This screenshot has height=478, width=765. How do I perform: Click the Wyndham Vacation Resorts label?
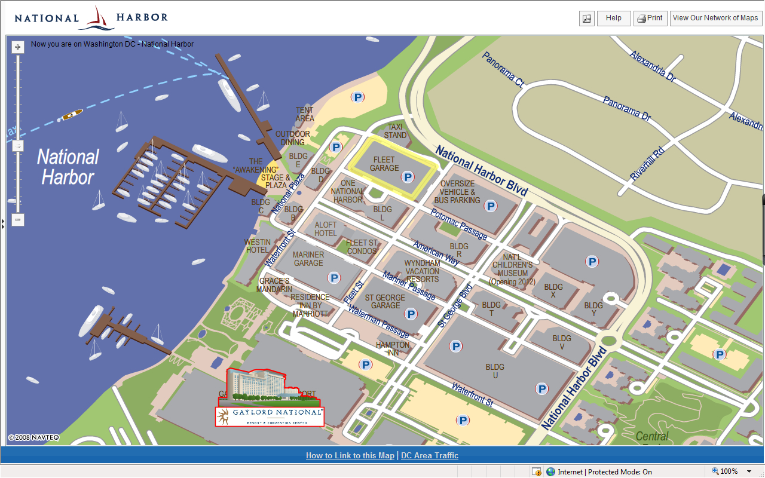[x=422, y=271]
